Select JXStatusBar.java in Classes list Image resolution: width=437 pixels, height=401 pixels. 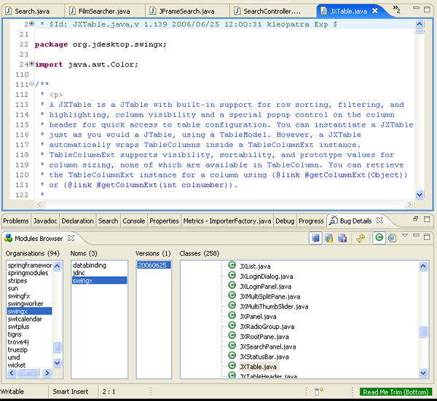(263, 357)
